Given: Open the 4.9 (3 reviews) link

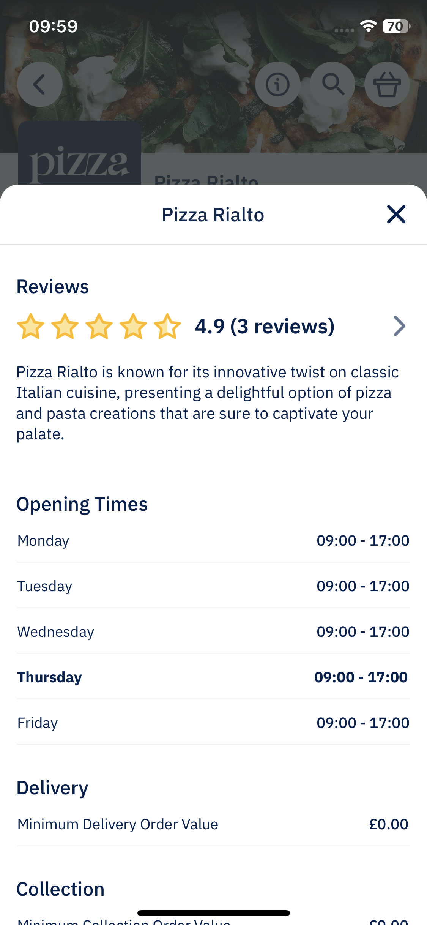Looking at the screenshot, I should pos(265,326).
